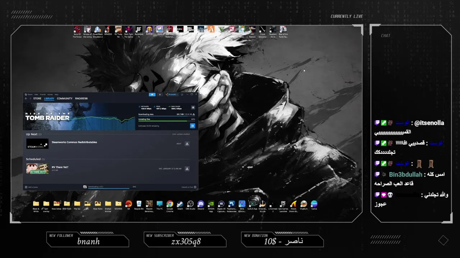Click the RV There Yet? thumbnail
Image resolution: width=460 pixels, height=258 pixels.
37,168
